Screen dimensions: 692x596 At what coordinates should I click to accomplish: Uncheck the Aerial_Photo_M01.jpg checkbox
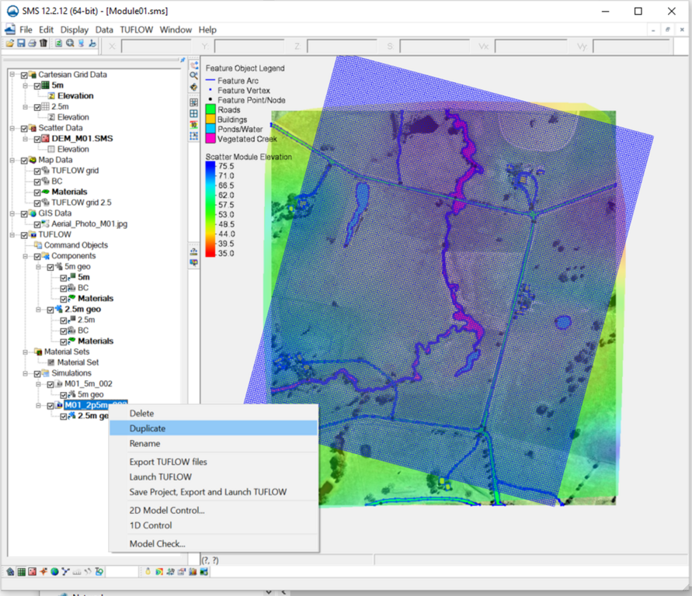pos(36,224)
